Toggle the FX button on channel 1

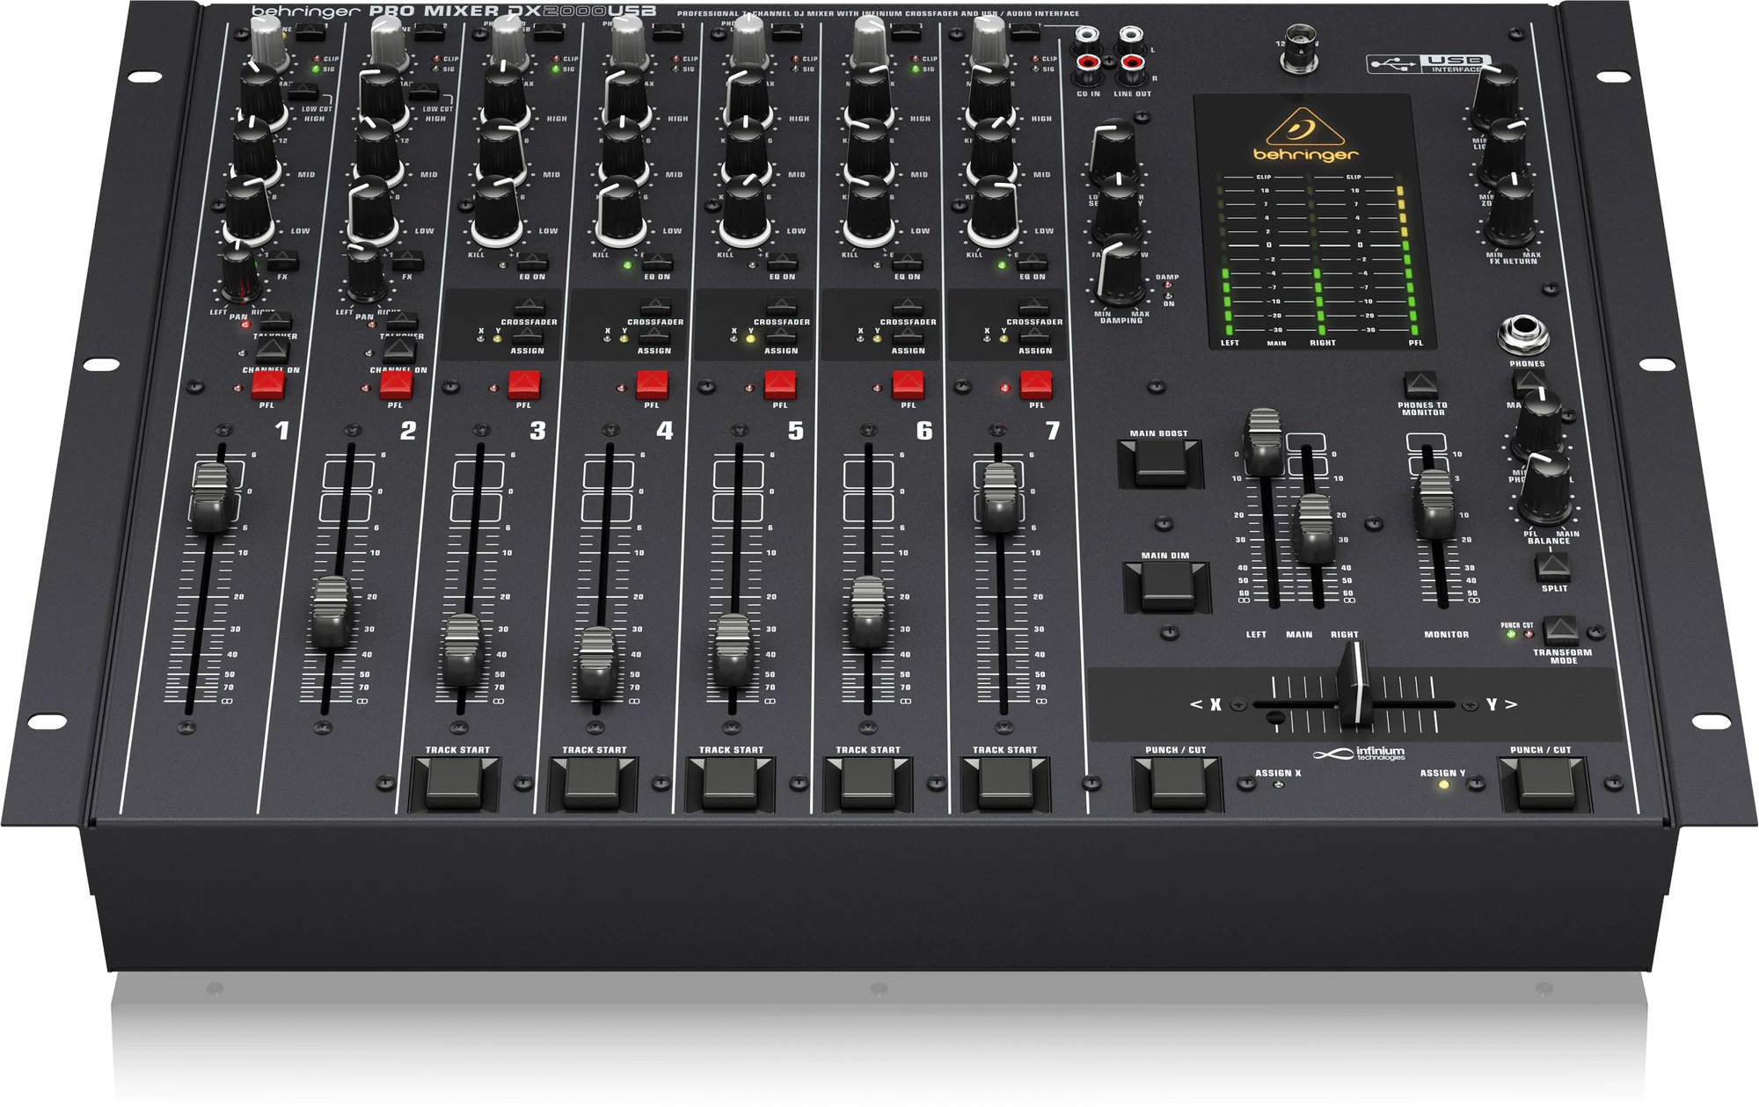[x=283, y=261]
